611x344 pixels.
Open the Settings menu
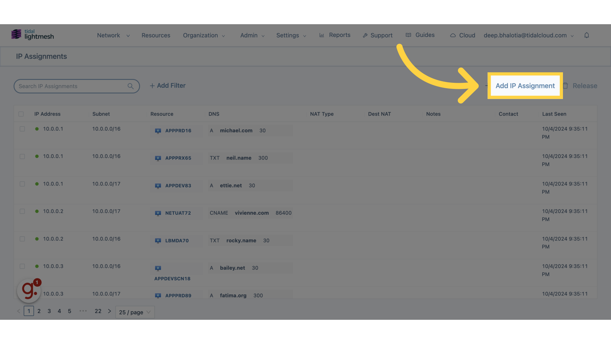(x=291, y=35)
